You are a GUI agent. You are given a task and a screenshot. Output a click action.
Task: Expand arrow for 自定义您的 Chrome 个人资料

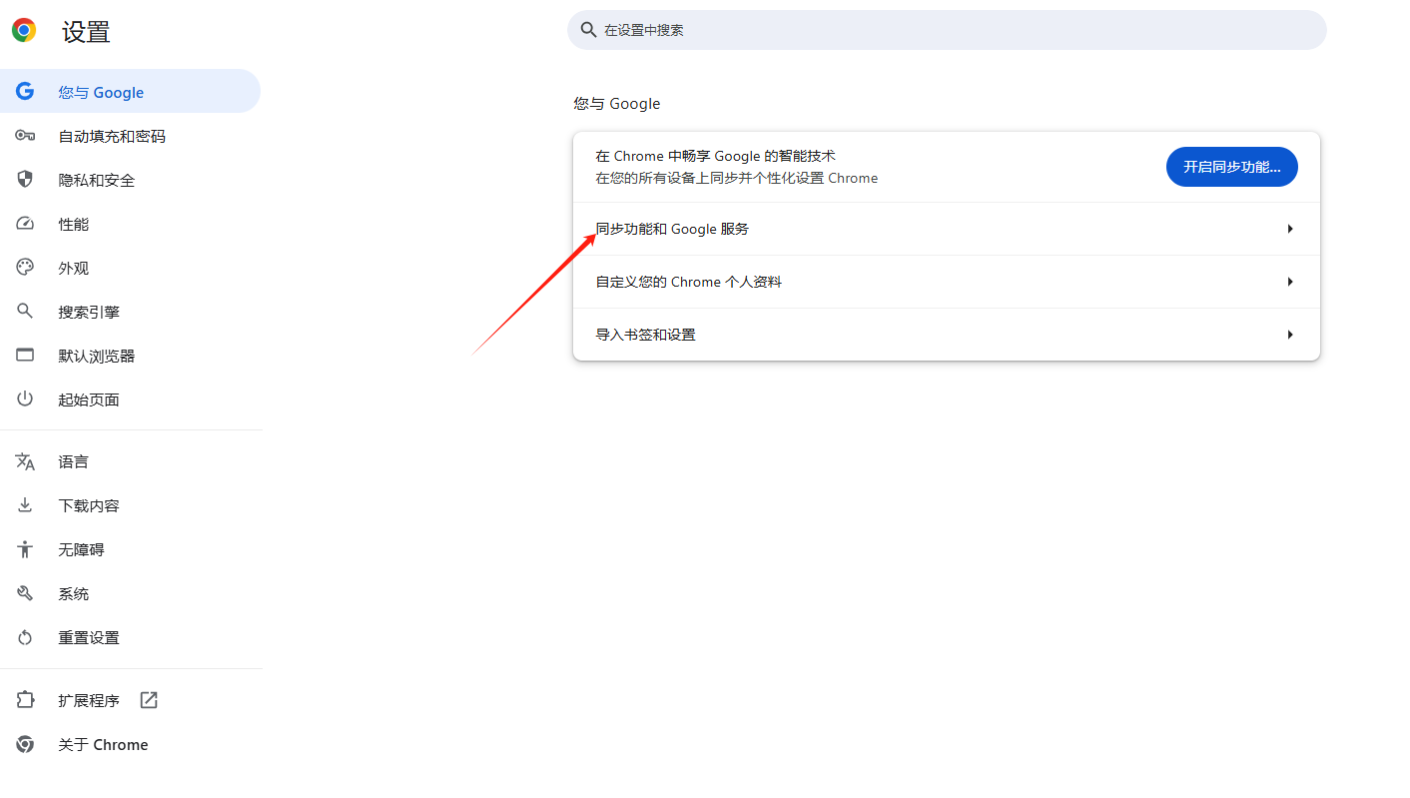pos(1290,282)
